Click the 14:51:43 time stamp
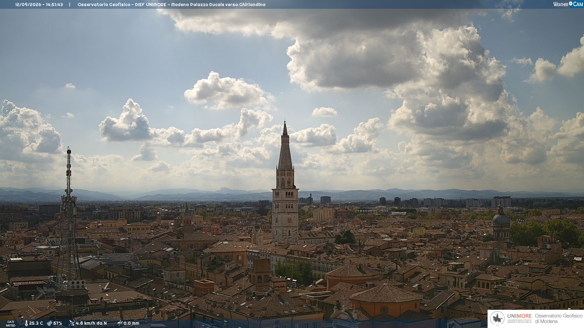This screenshot has height=328, width=584. [x=54, y=5]
